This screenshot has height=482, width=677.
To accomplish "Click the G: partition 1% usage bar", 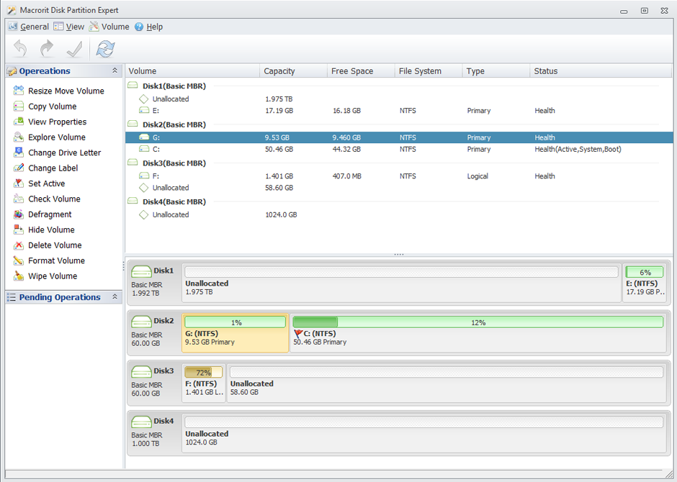I will pyautogui.click(x=236, y=322).
